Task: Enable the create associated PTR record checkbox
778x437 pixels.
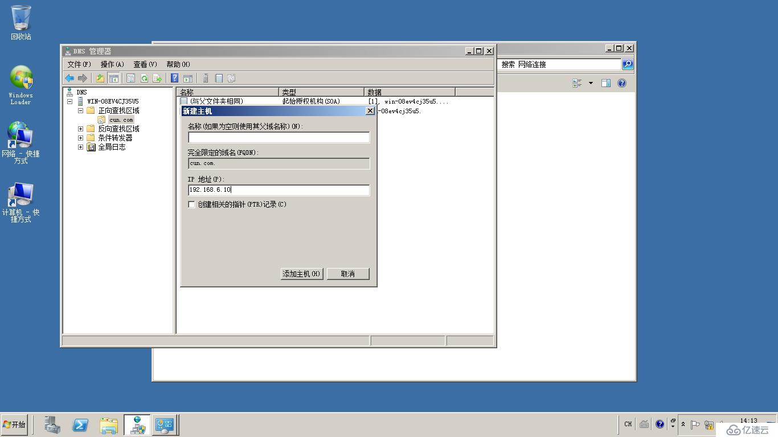Action: (x=192, y=204)
